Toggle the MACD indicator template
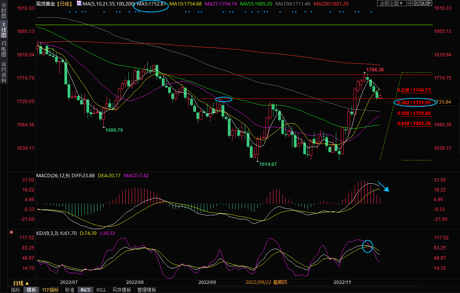Image resolution: width=460 pixels, height=293 pixels. click(x=85, y=290)
